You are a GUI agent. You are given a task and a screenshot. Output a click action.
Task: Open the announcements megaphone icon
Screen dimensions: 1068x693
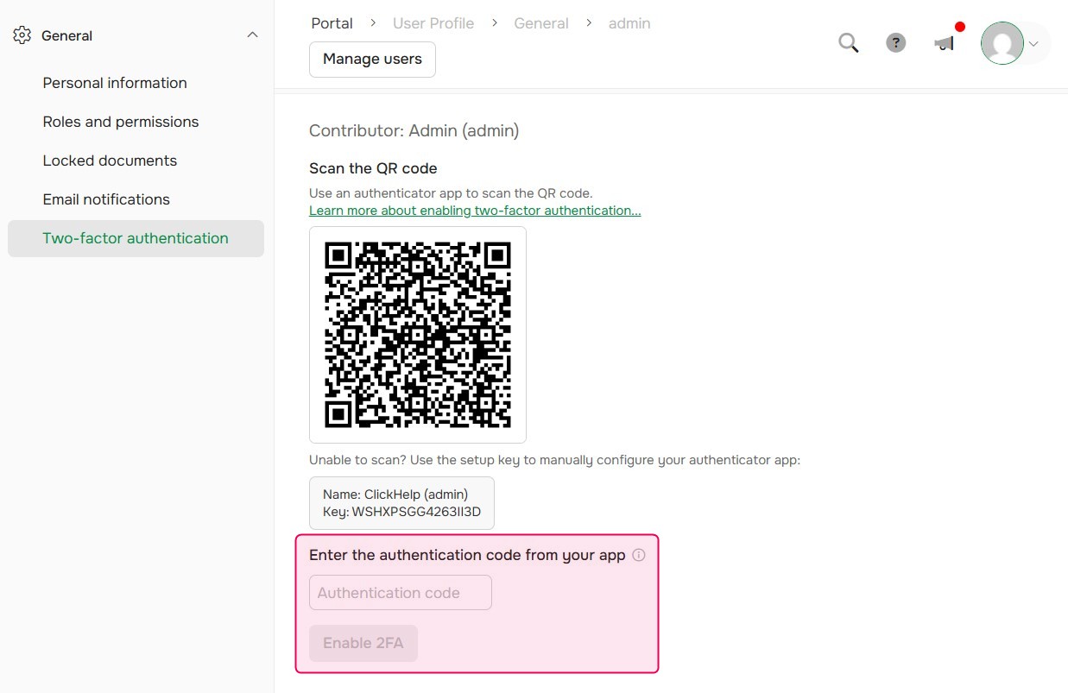point(945,43)
